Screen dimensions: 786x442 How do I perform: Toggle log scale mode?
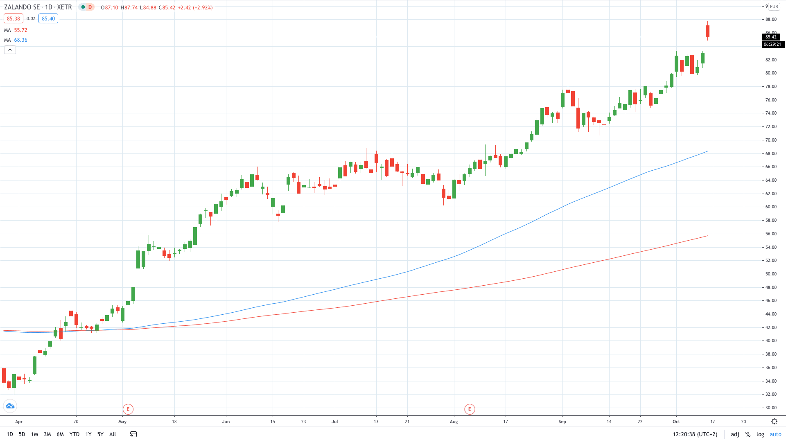[760, 434]
